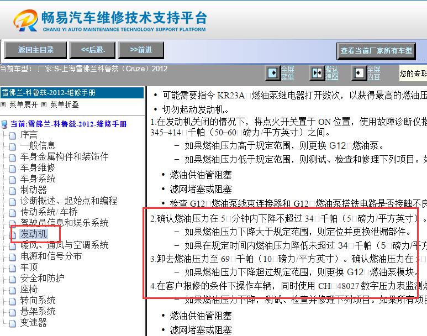Click step 2 确认燃油压力 paragraph
Image resolution: width=427 pixels, height=336 pixels.
click(289, 218)
